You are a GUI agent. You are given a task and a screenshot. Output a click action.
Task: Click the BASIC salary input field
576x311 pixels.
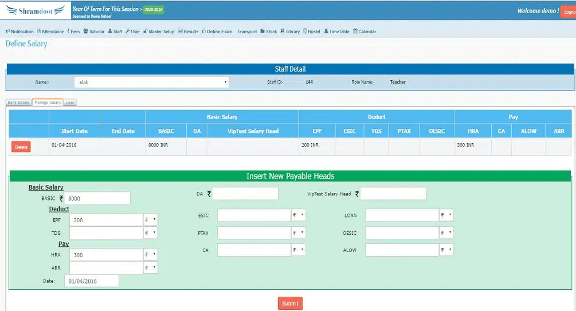(98, 198)
